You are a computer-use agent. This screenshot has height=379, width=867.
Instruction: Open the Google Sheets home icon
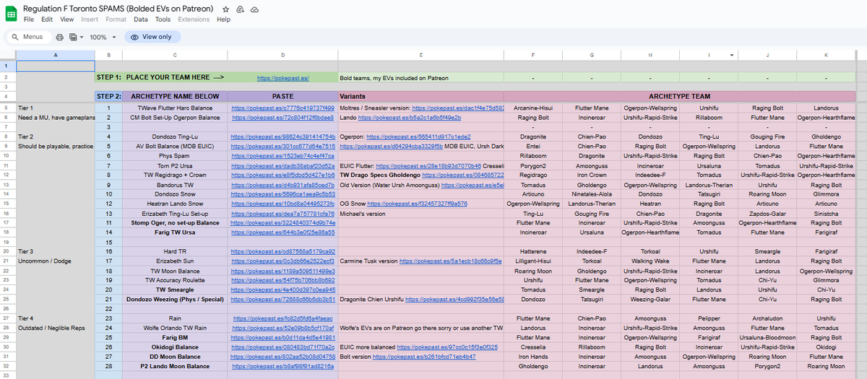click(12, 13)
